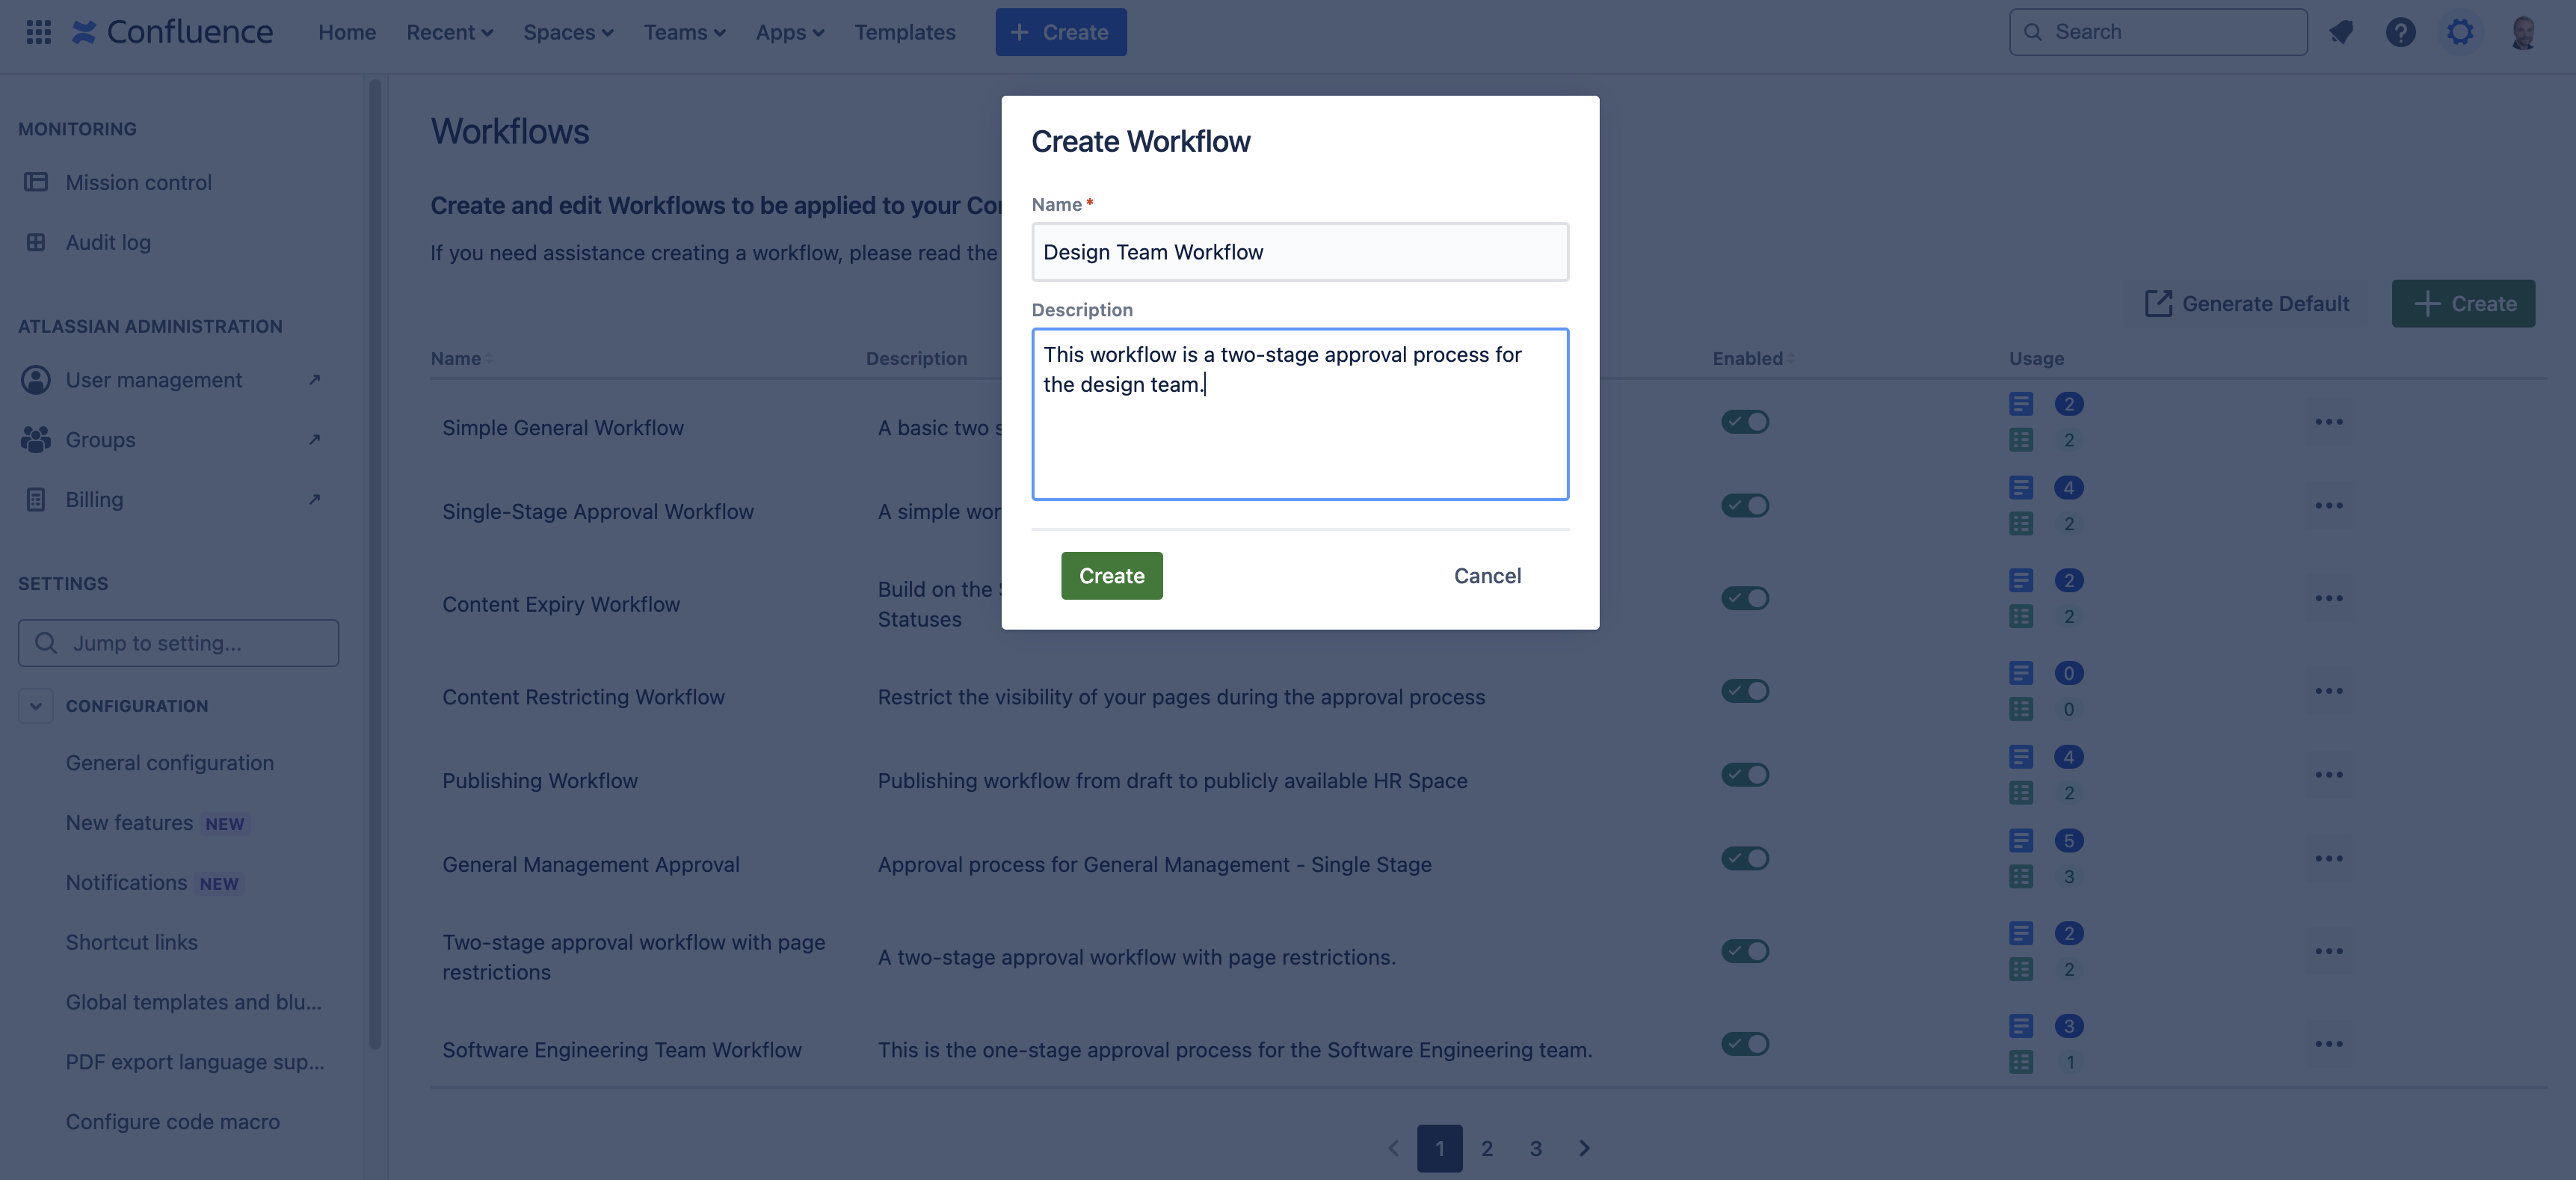Click the Generate Default button

point(2245,303)
